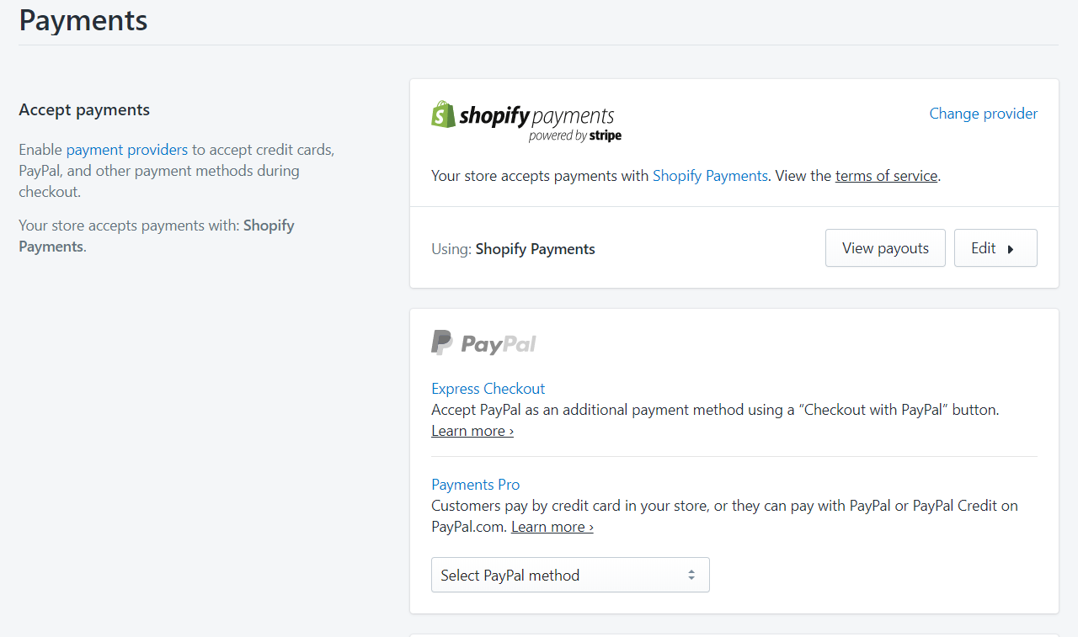Click the PayPal P logo icon

click(x=441, y=342)
